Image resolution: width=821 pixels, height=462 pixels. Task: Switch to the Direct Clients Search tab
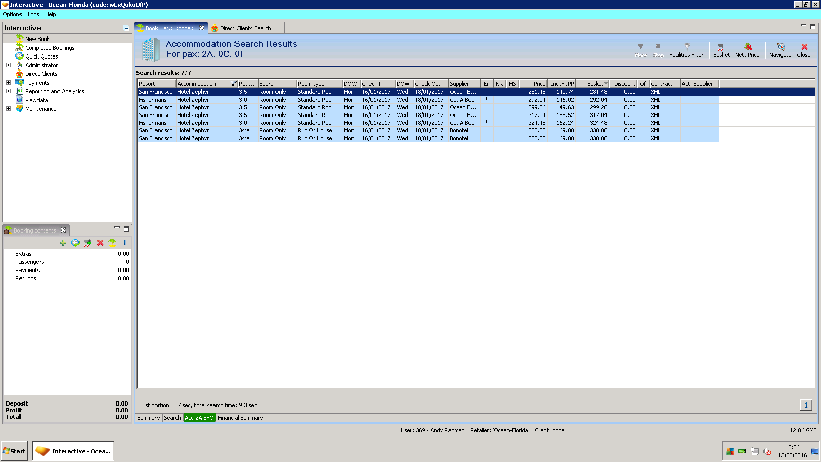[245, 28]
